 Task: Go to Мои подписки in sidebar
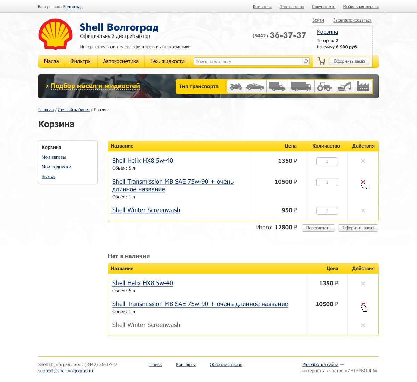tap(56, 167)
